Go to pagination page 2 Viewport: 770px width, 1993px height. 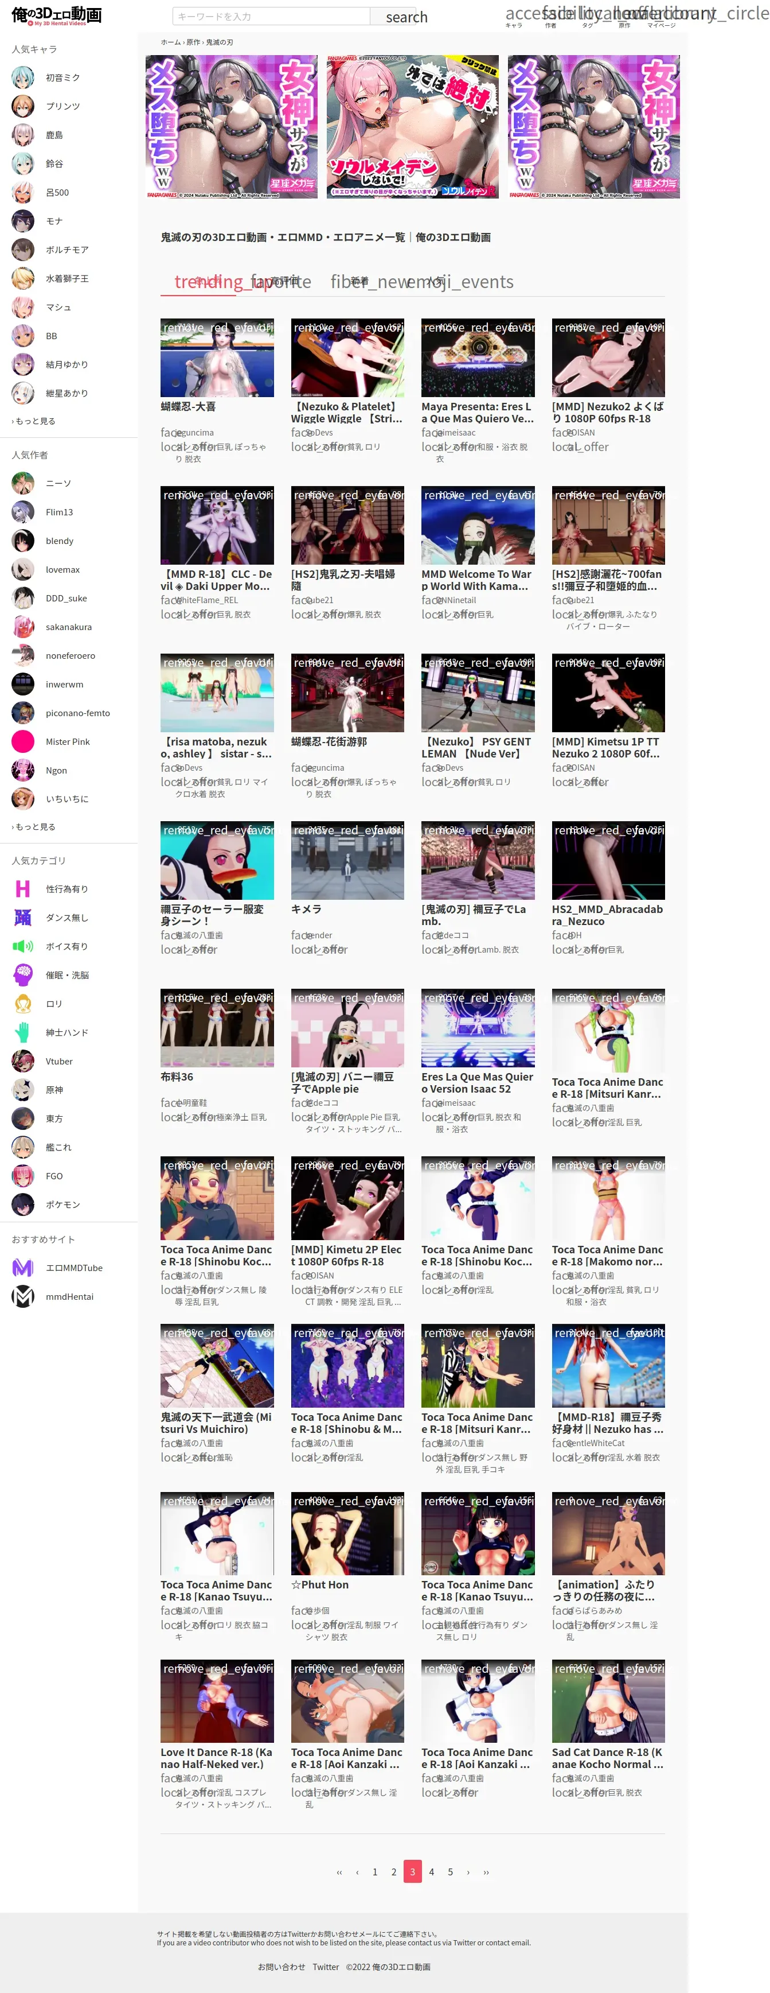(393, 1871)
